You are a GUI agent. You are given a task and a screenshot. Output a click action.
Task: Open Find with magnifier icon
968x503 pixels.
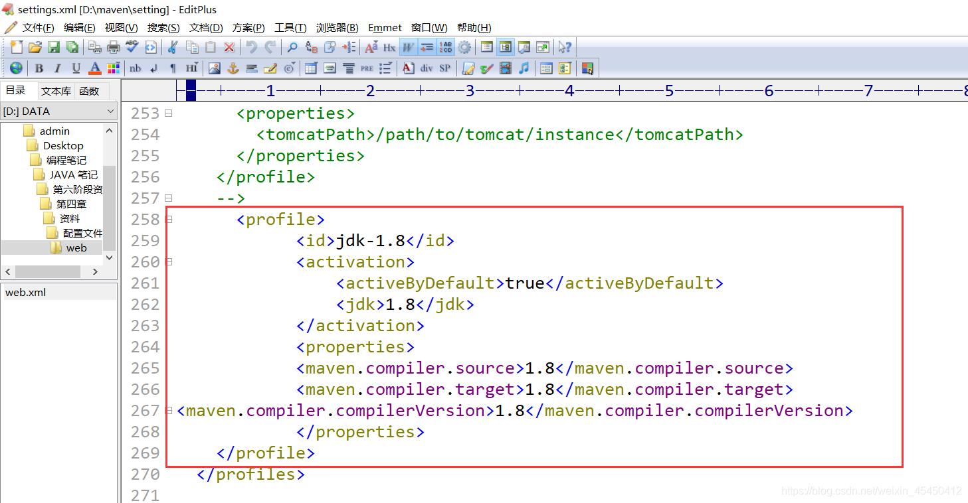292,47
